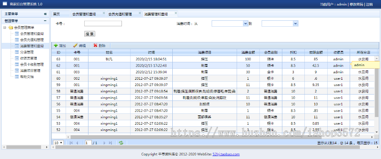Collapse the sidebar with the double-arrow icon

[x=45, y=14]
